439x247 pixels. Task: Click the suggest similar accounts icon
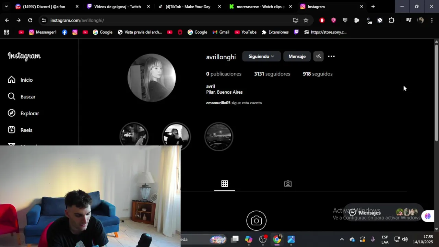click(318, 56)
